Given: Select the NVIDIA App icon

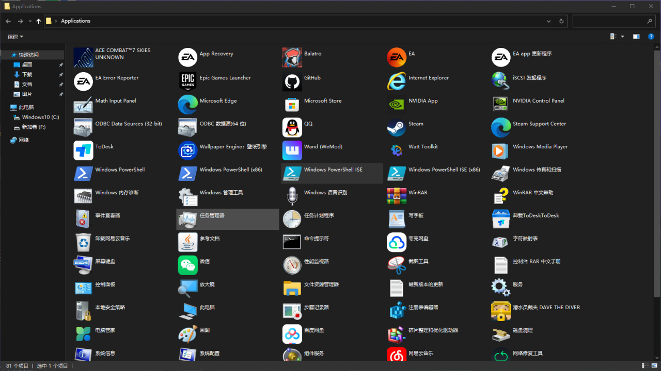Looking at the screenshot, I should (x=397, y=104).
